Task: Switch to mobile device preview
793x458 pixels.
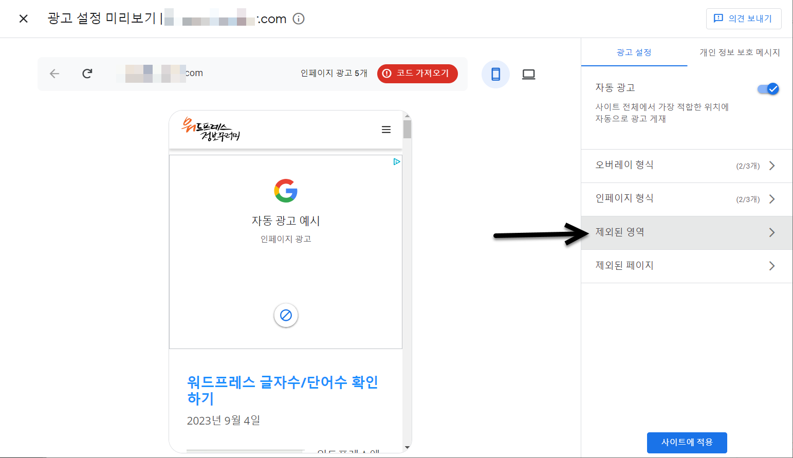Action: pyautogui.click(x=495, y=74)
